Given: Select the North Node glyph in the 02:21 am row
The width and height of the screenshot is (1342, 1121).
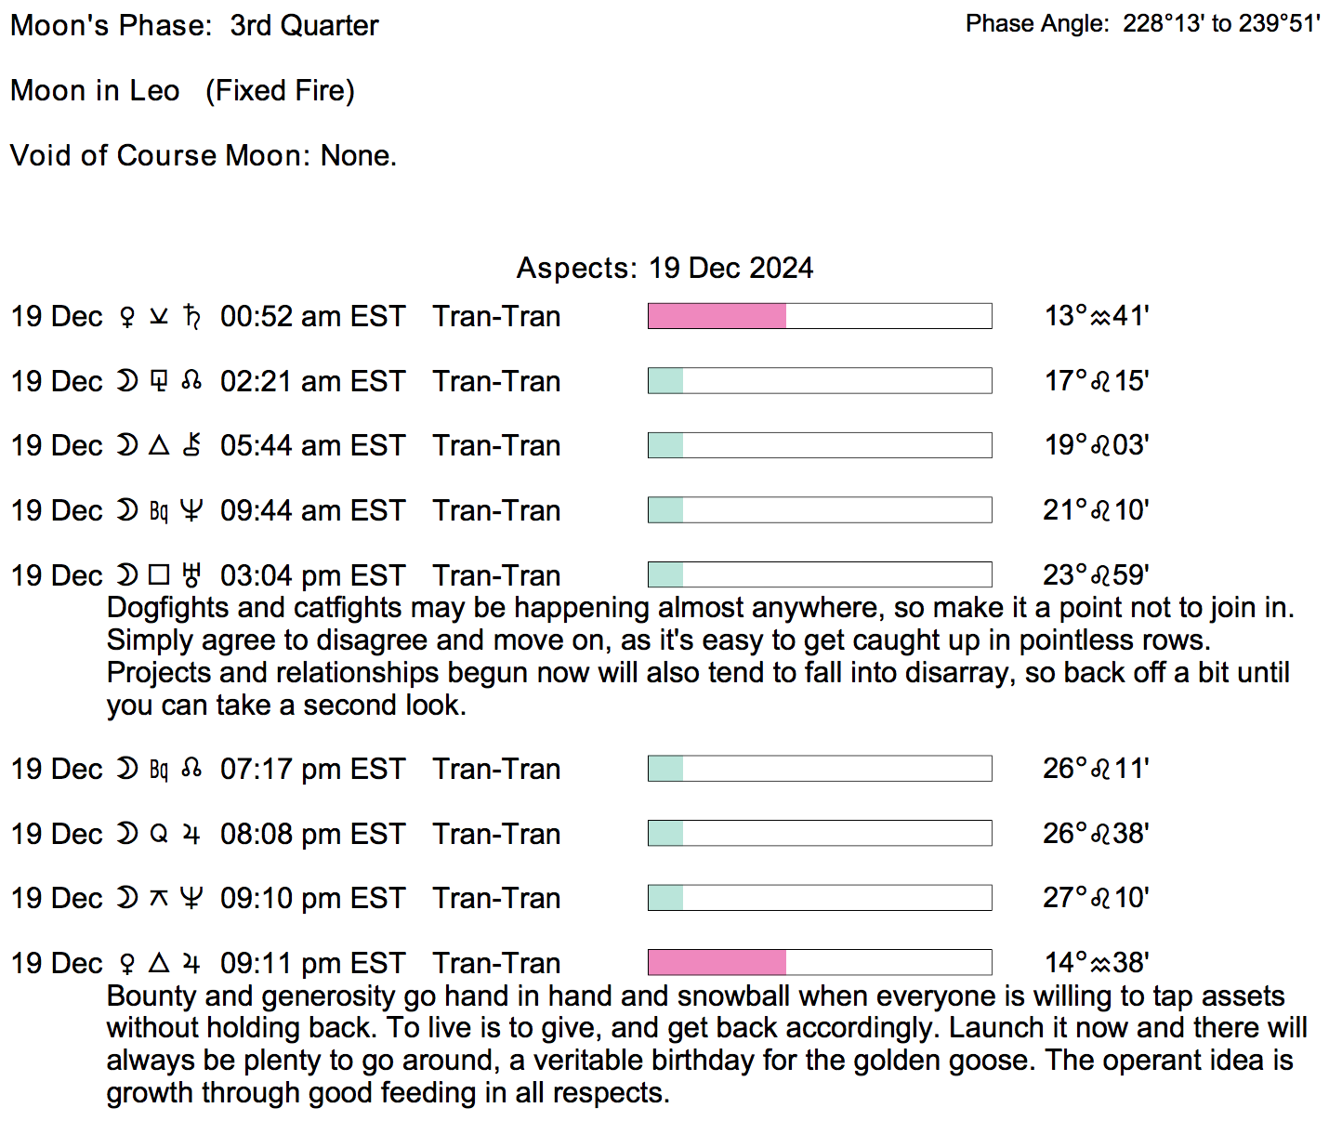Looking at the screenshot, I should coord(192,381).
